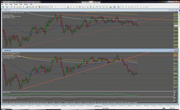Select the MN timeframe button
180x110 pixels.
147,7
